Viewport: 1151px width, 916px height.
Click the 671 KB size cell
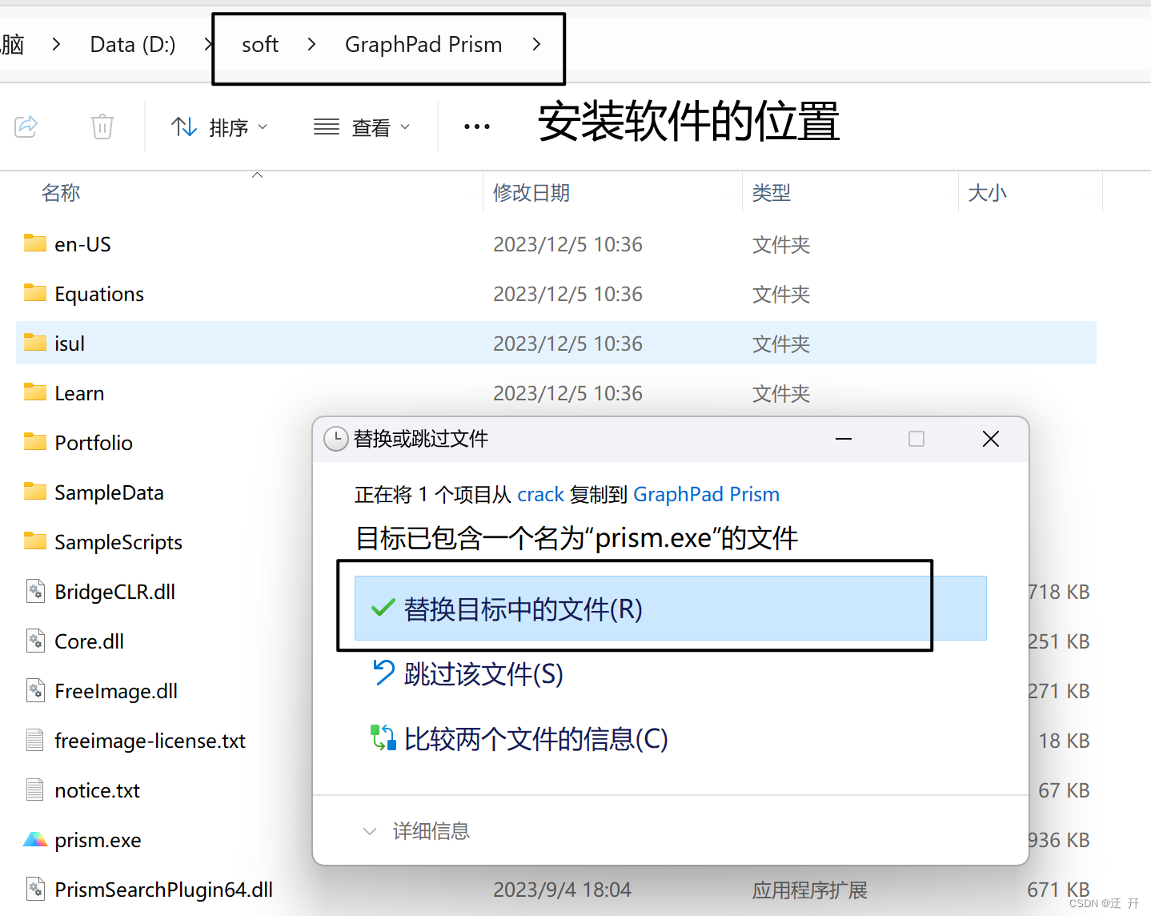[1058, 890]
